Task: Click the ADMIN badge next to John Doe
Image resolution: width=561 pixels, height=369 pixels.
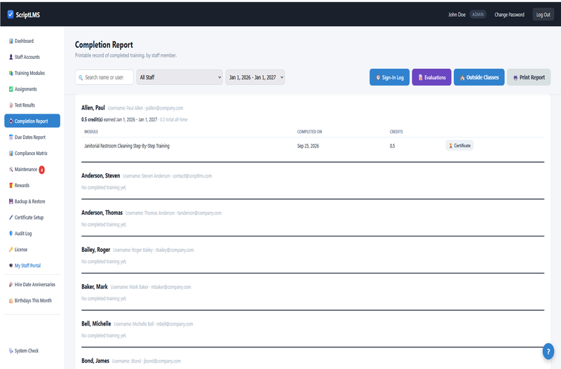Action: (478, 15)
